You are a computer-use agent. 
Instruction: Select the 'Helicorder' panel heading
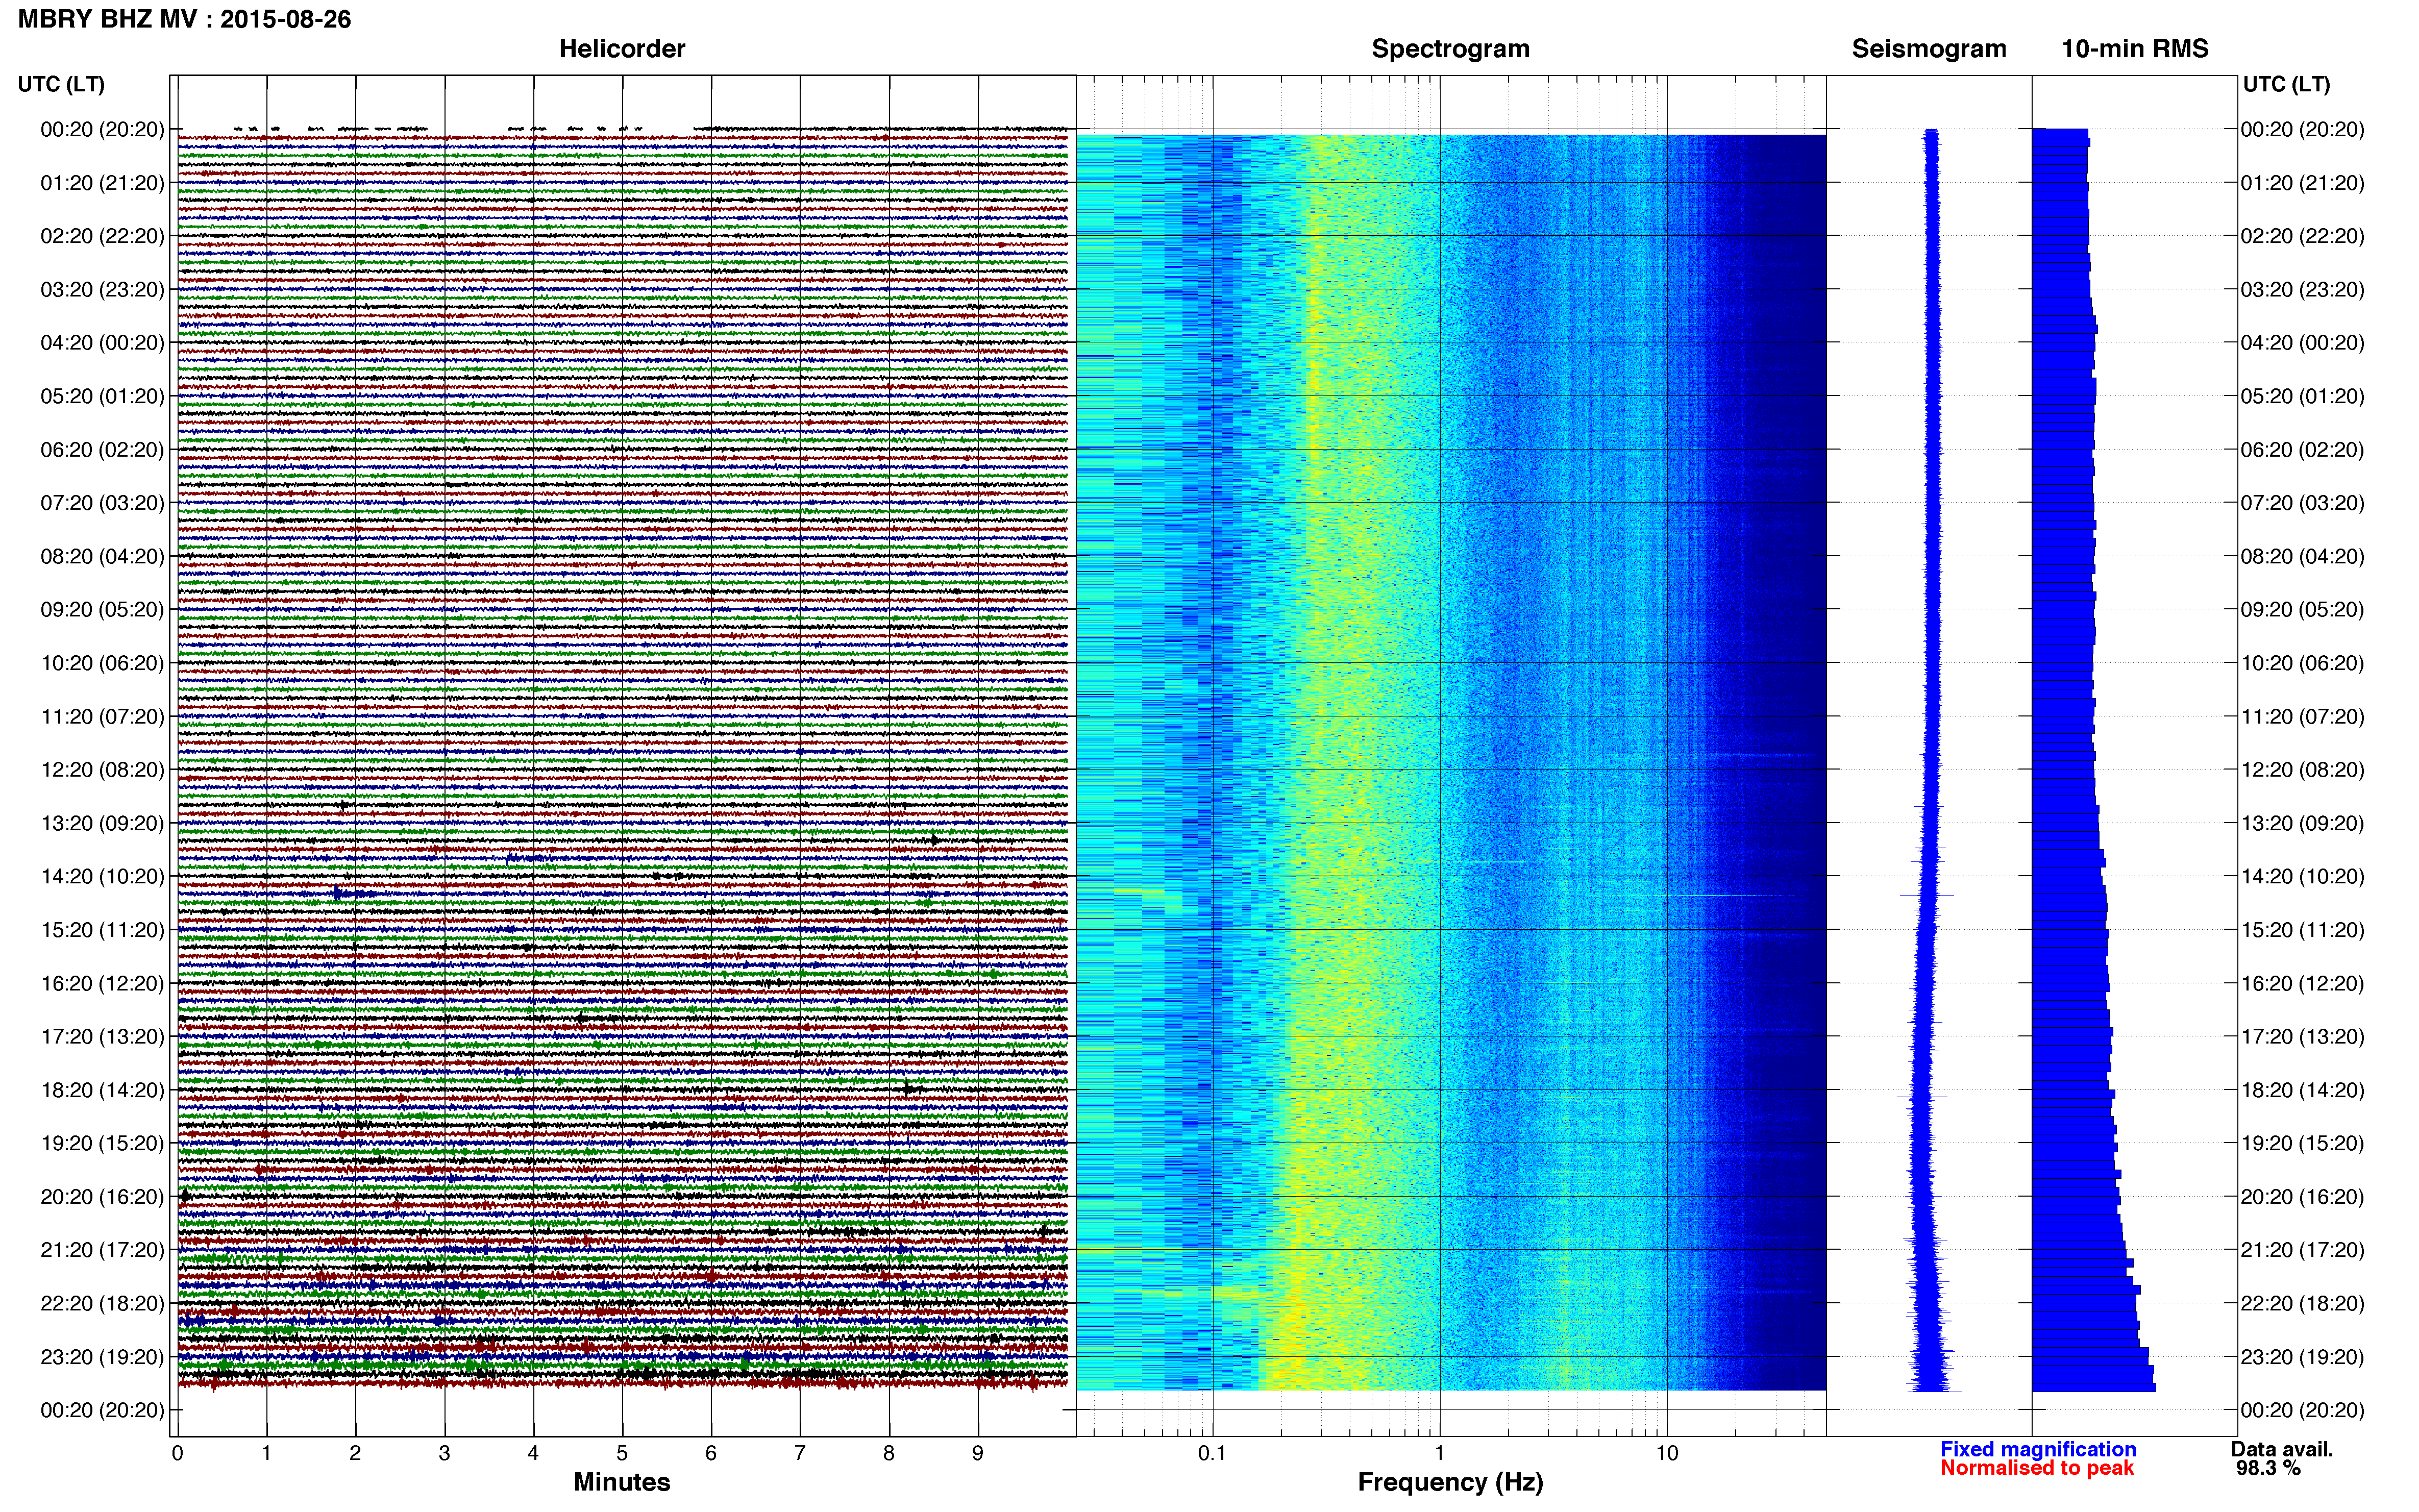tap(622, 49)
